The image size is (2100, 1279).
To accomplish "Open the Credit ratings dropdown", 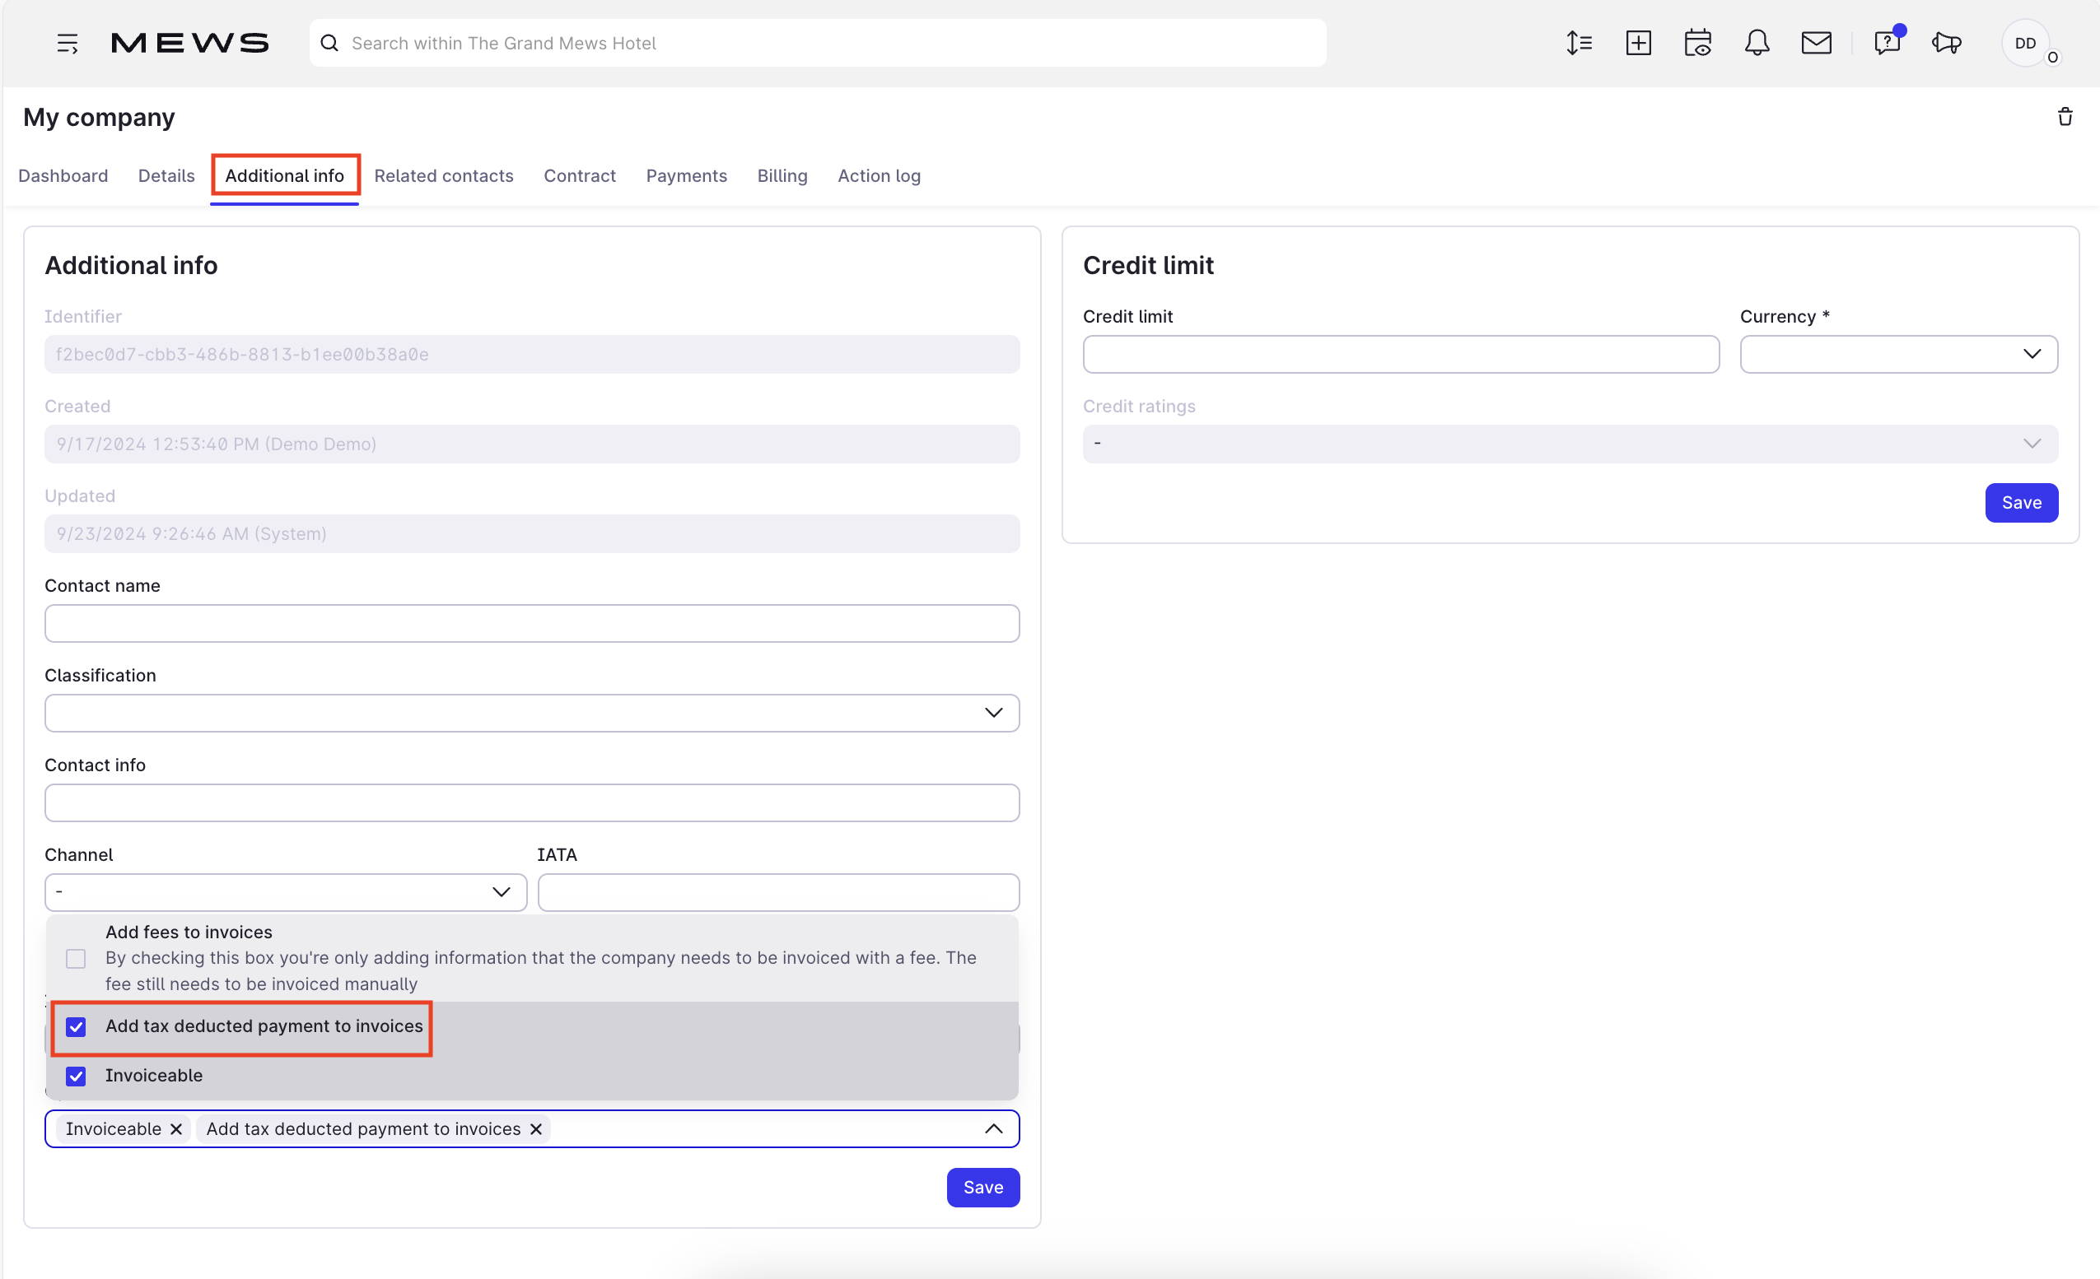I will (1570, 444).
